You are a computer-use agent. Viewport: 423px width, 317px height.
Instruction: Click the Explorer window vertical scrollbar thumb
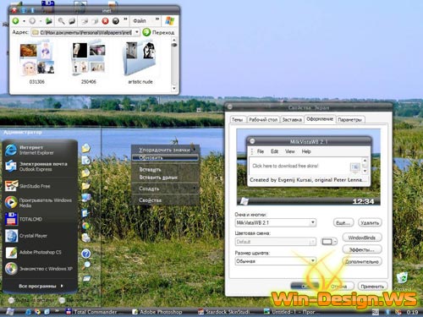[174, 45]
